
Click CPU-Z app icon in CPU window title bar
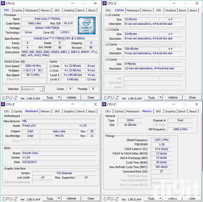3,3
